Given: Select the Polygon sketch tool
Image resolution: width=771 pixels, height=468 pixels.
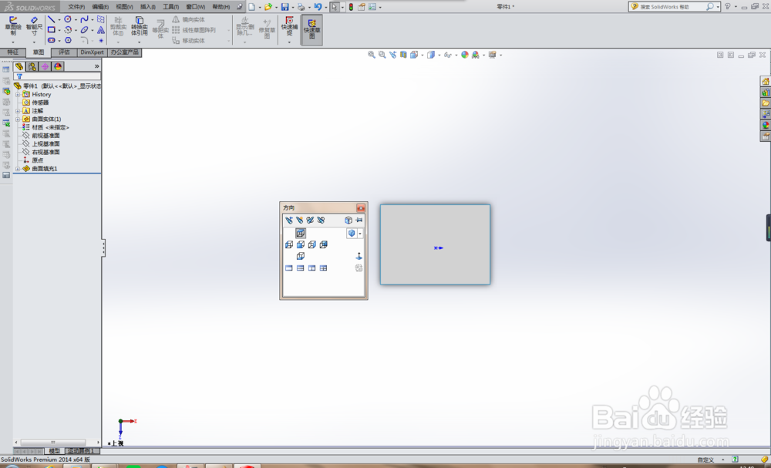Looking at the screenshot, I should coord(68,40).
